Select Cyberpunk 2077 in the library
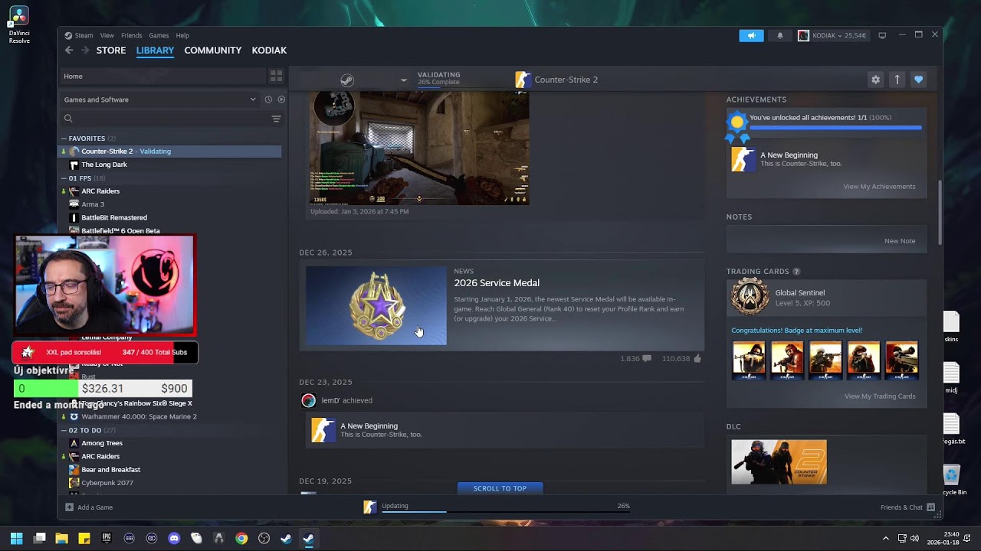The image size is (981, 551). [x=107, y=484]
